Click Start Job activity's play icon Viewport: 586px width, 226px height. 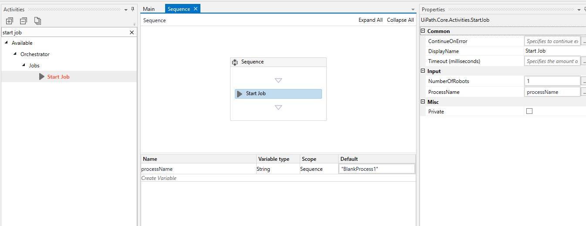(240, 94)
